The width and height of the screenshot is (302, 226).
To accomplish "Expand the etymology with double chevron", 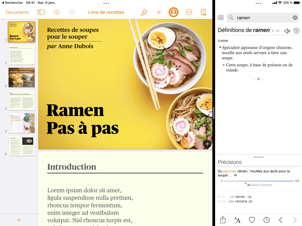I will point(235,175).
